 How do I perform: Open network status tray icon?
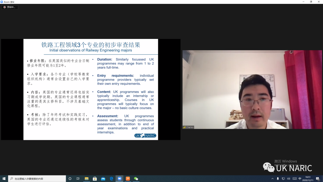pyautogui.click(x=283, y=179)
